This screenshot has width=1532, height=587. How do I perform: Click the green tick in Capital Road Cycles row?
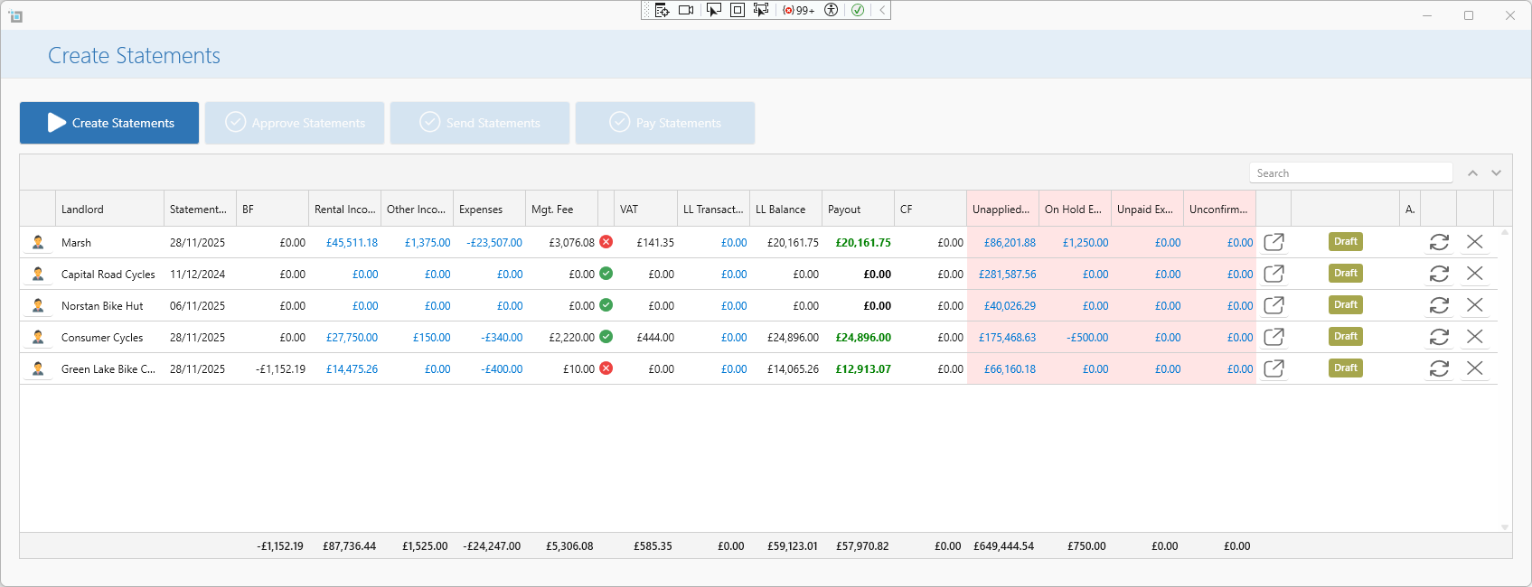(606, 274)
